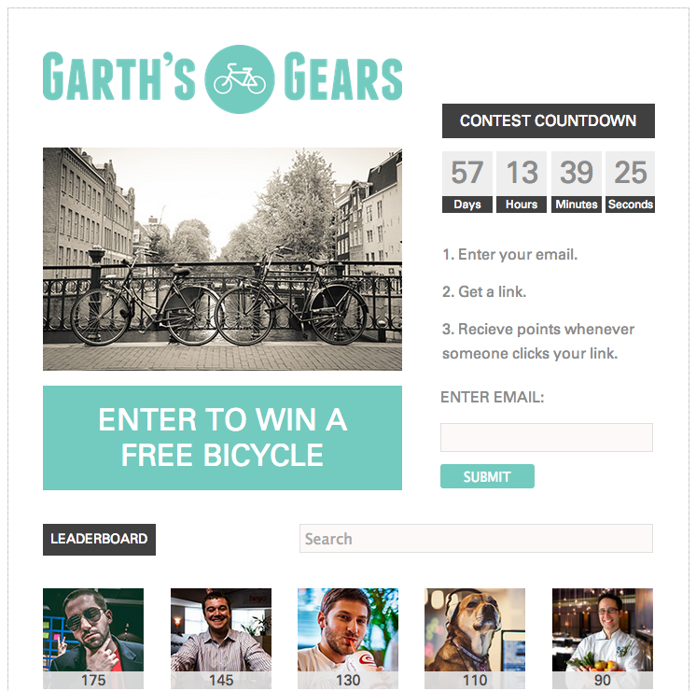Select the leaderboard avatar with 175 points

(x=93, y=638)
